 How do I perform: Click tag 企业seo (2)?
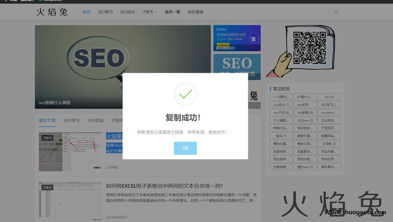pos(305,120)
